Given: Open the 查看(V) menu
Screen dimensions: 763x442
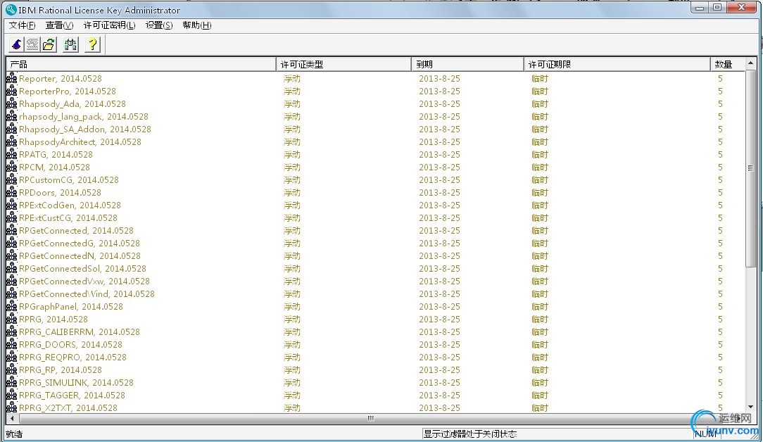Looking at the screenshot, I should point(59,25).
